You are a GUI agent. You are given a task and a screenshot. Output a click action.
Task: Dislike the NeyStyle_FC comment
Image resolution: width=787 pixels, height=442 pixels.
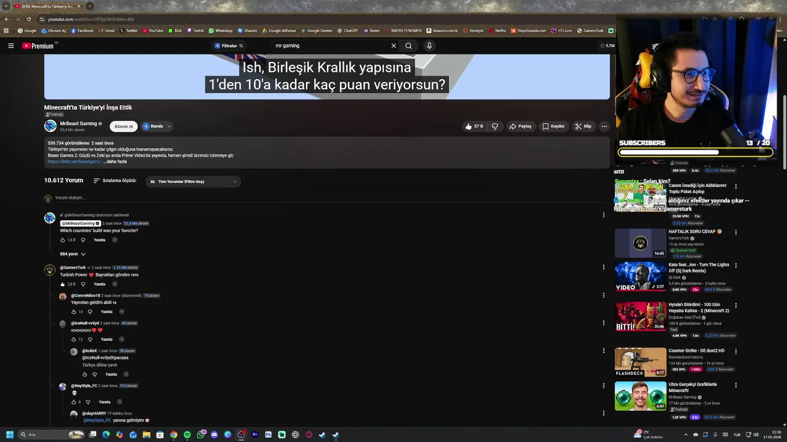(x=88, y=402)
